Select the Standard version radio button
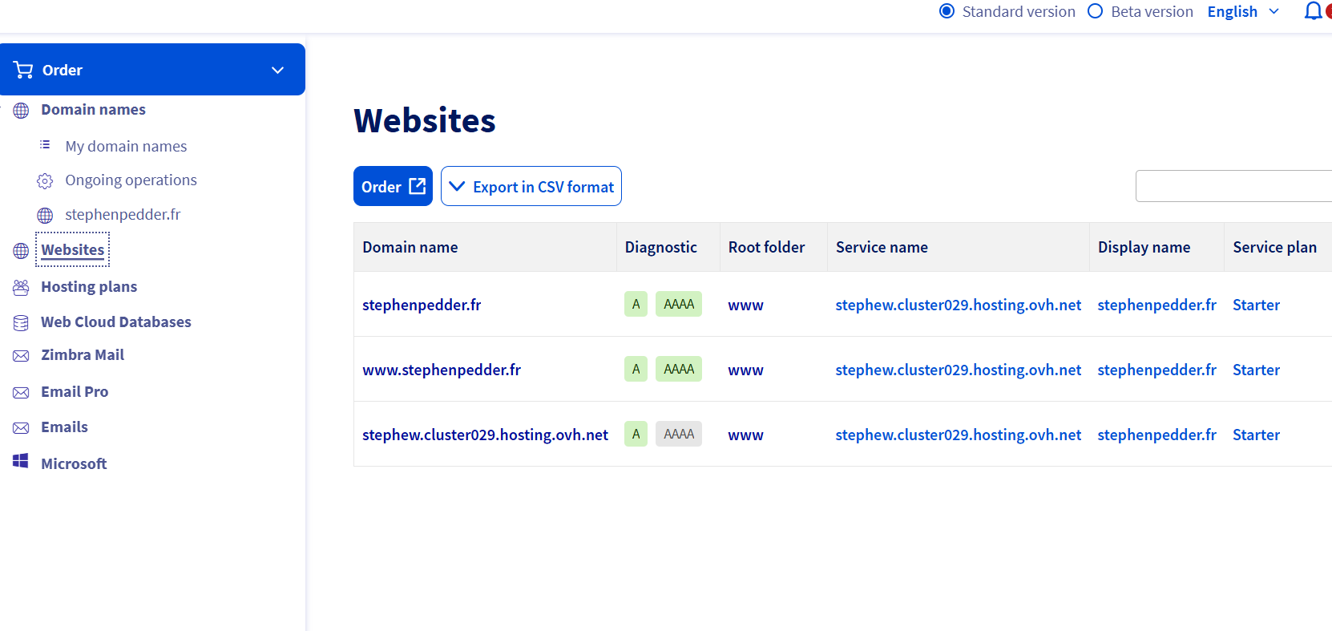The width and height of the screenshot is (1332, 631). 947,11
